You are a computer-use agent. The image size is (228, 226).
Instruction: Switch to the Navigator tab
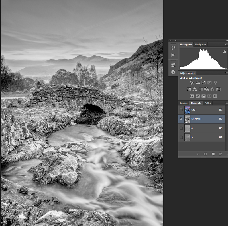click(200, 45)
